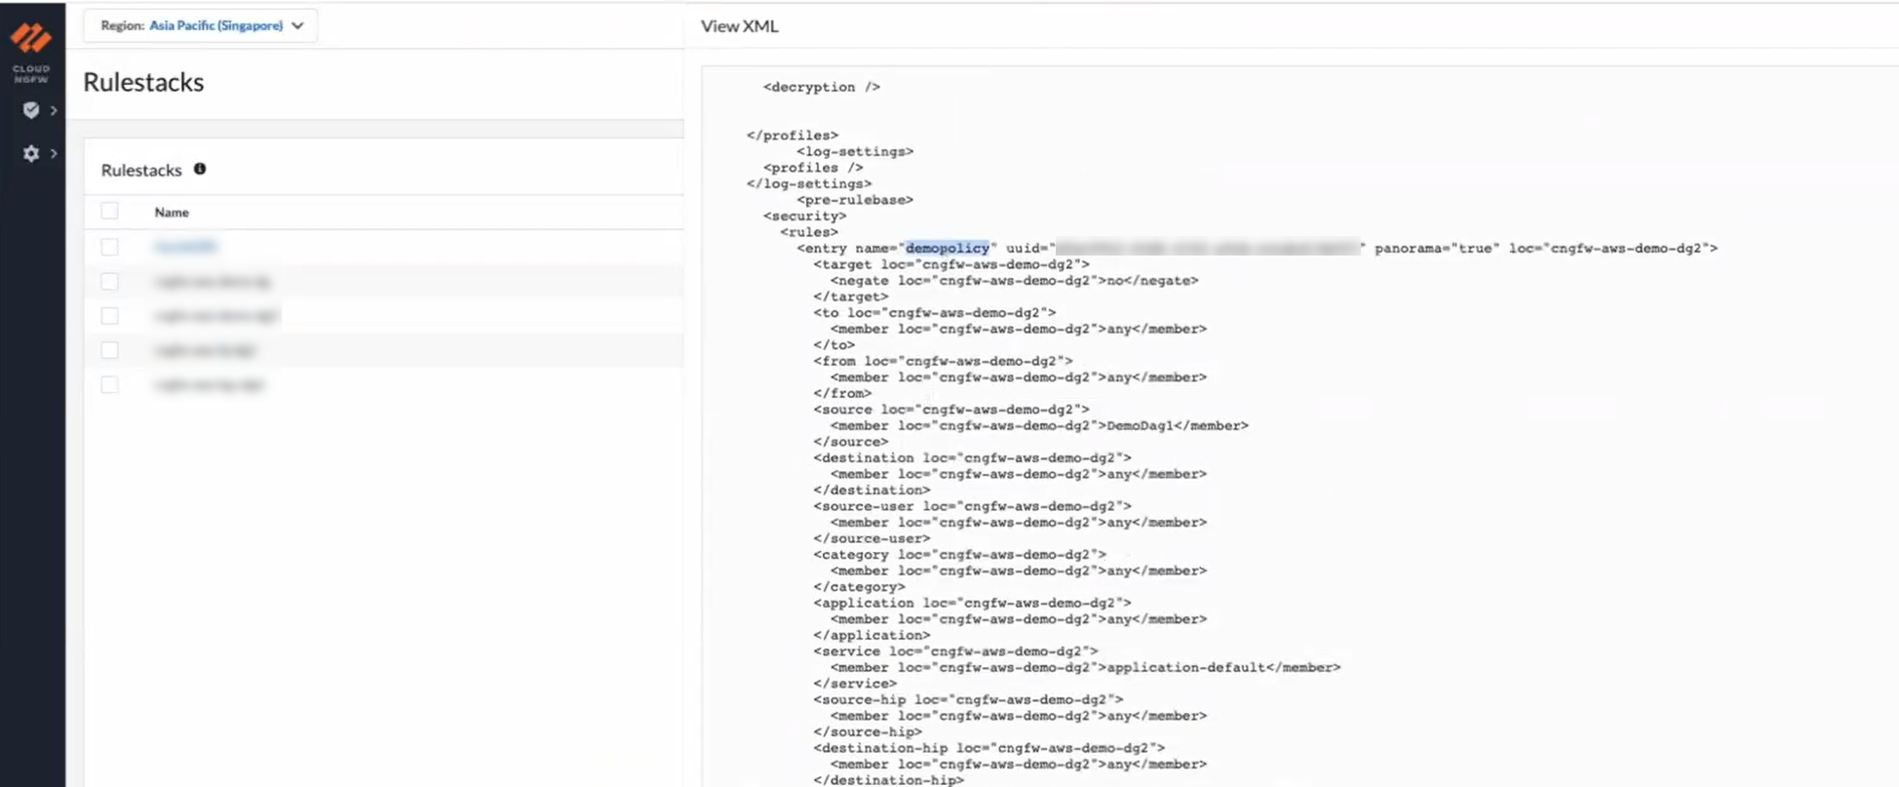Click the </profiles> closing tag

[x=793, y=136]
